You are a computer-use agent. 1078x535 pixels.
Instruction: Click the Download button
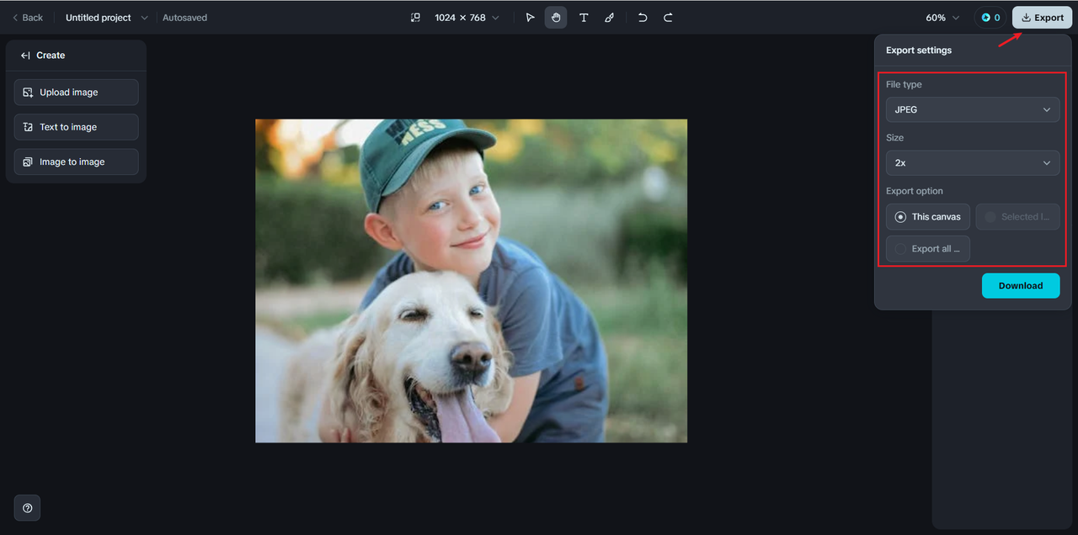click(x=1021, y=286)
